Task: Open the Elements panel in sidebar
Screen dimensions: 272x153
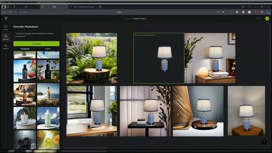Action: coord(6,46)
